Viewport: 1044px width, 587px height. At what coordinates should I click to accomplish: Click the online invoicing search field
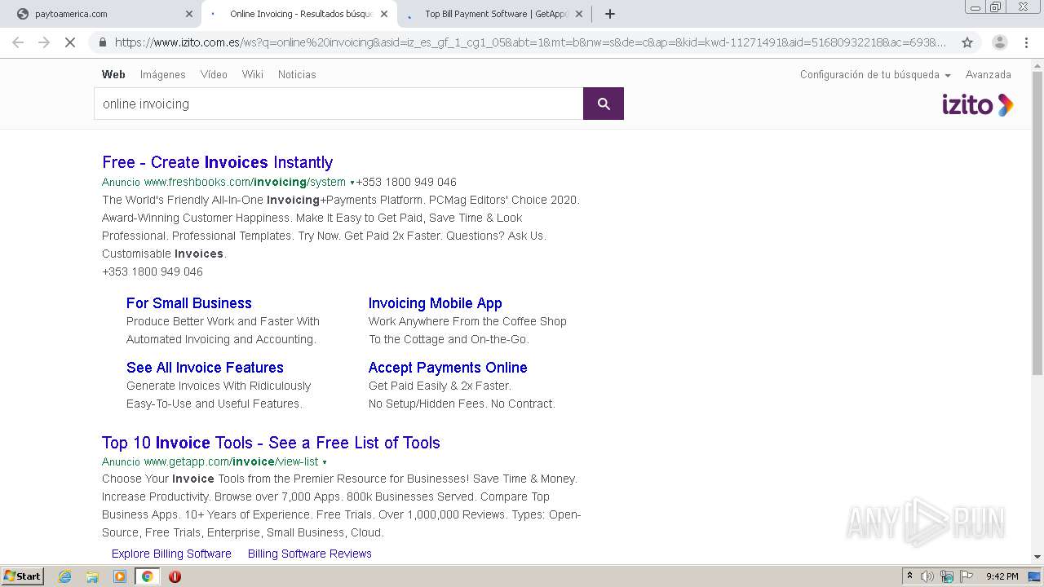click(x=338, y=104)
